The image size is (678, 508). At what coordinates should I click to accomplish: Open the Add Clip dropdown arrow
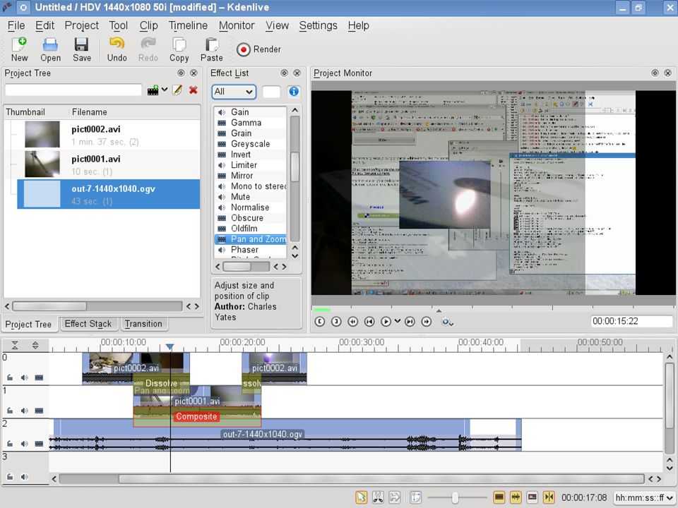165,90
